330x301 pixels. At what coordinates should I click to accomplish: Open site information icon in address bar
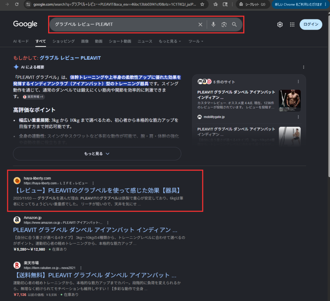point(28,4)
